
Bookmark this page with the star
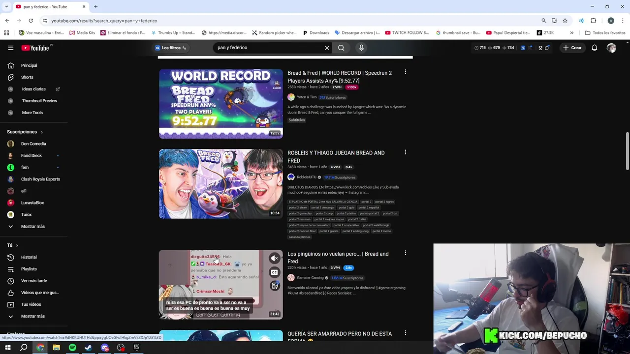tap(565, 21)
